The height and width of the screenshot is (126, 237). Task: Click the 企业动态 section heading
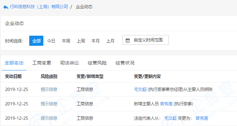pyautogui.click(x=14, y=23)
